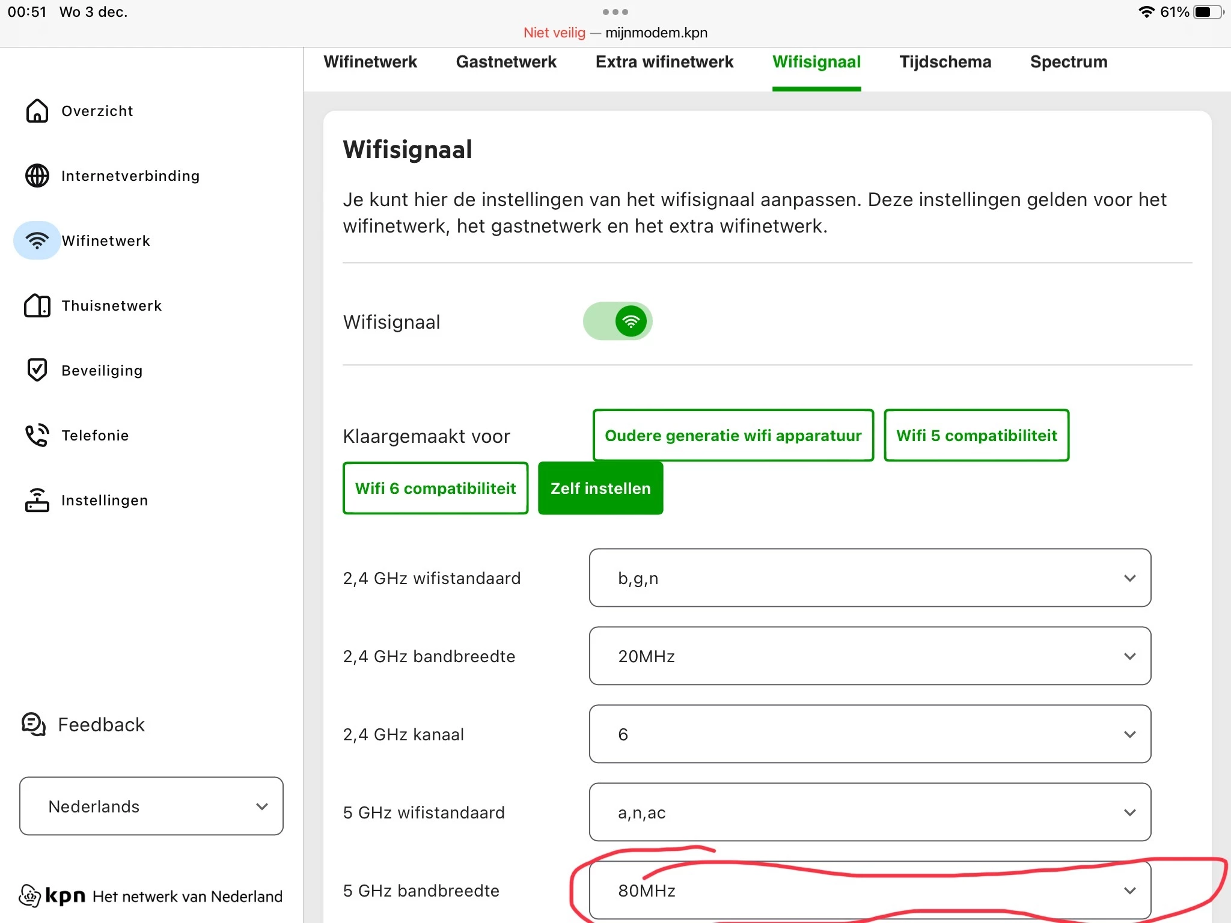1231x923 pixels.
Task: Expand the 5 GHz bandbreedte 80MHz dropdown
Action: click(x=870, y=891)
